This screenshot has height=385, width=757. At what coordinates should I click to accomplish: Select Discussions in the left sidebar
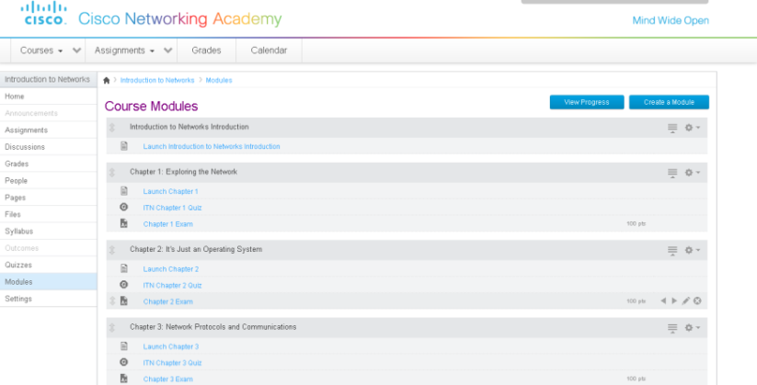click(x=25, y=147)
